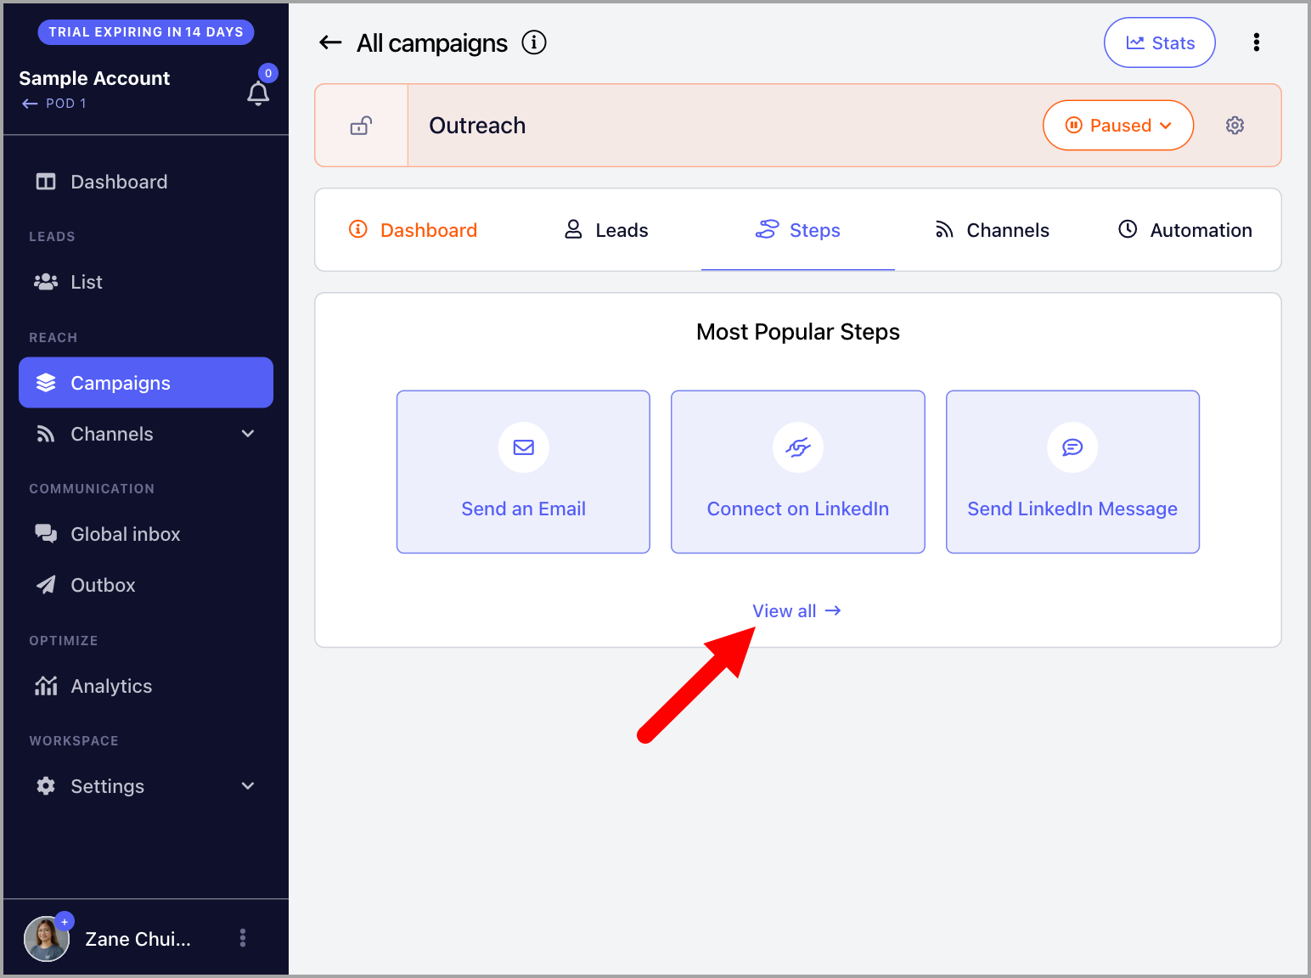Click the user avatar of Zane Chui
Screen dimensions: 1311x978
coord(46,939)
